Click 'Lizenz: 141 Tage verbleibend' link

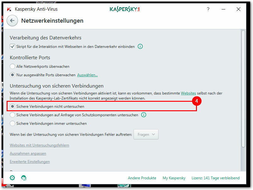216,178
